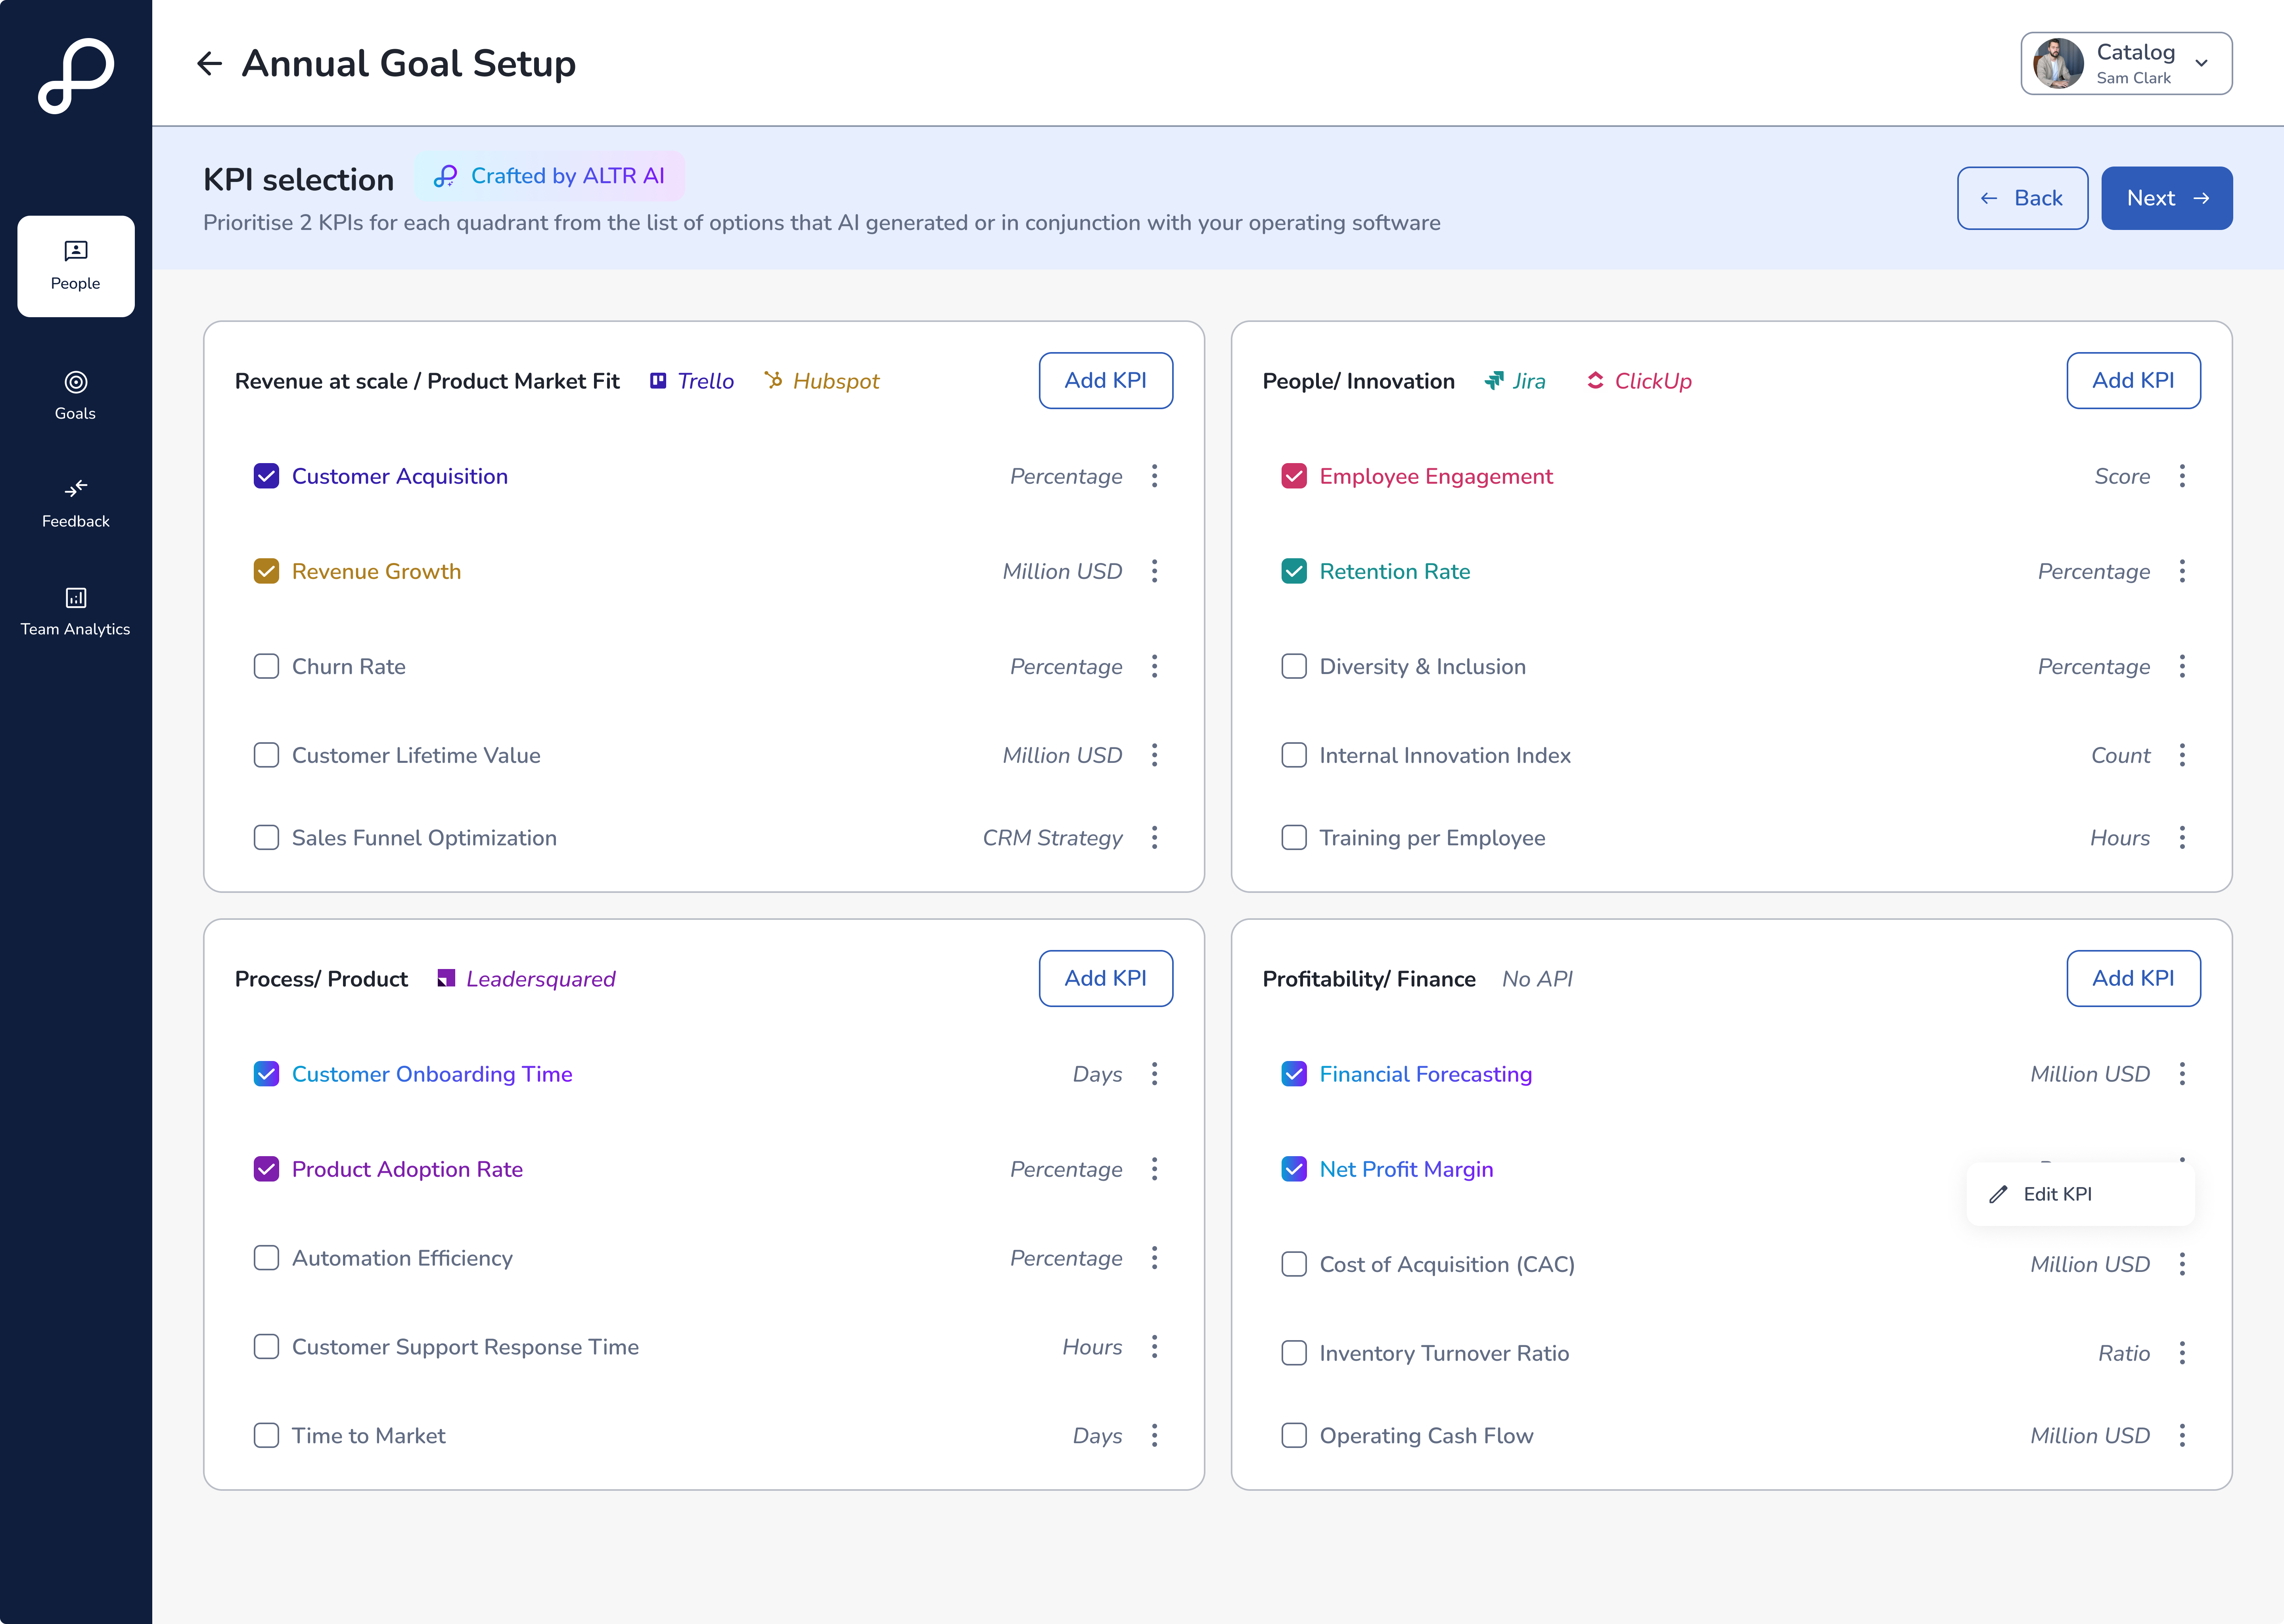This screenshot has width=2284, height=1624.
Task: Click the Hubspot integration icon
Action: coord(773,380)
